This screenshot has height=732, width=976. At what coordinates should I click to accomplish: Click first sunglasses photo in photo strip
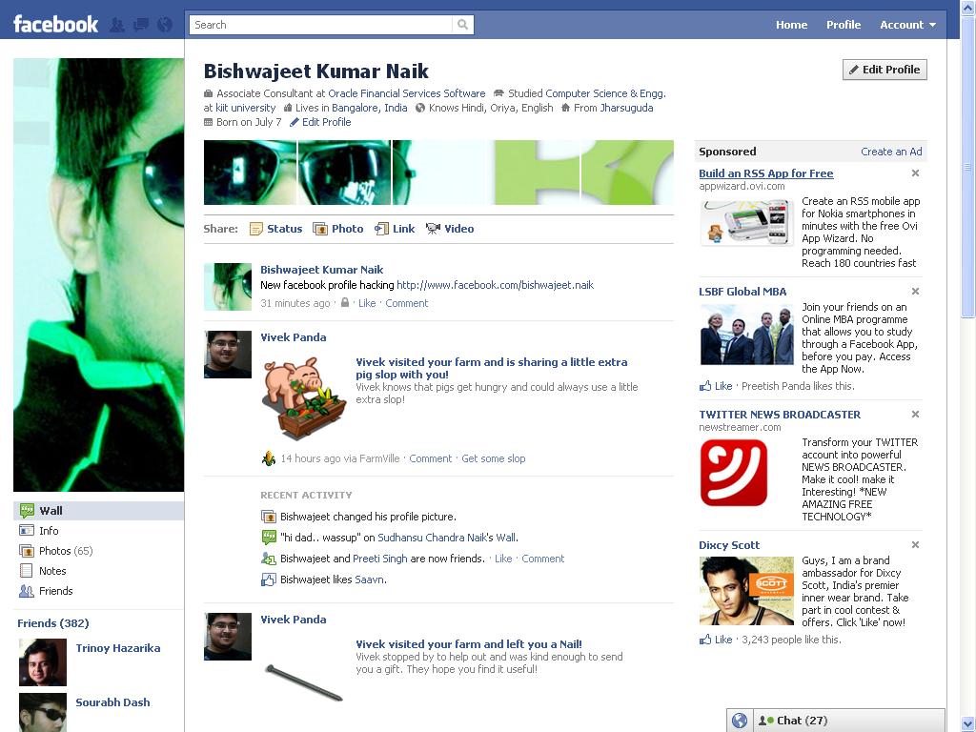[251, 173]
